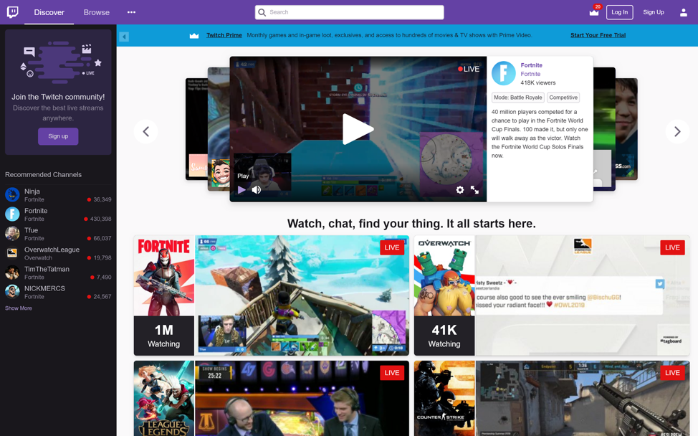Viewport: 698px width, 436px height.
Task: Show next featured stream in carousel
Action: pyautogui.click(x=677, y=131)
